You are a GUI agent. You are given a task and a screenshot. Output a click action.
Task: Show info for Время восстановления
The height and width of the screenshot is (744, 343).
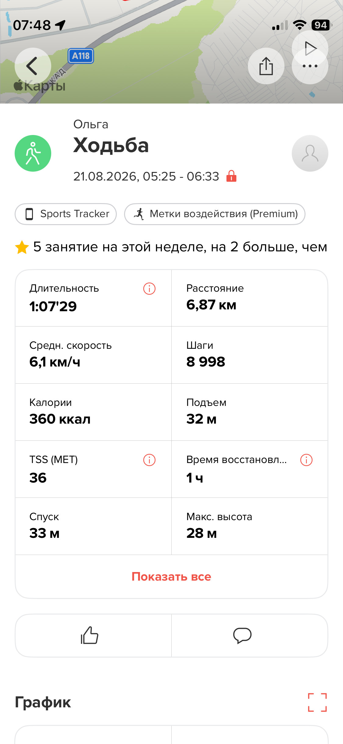[306, 460]
